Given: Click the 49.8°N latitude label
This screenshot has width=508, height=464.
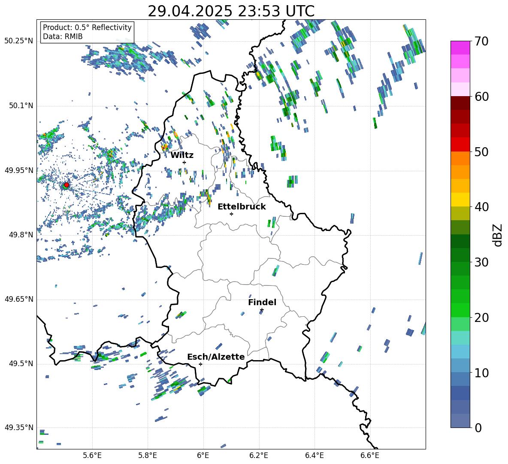Looking at the screenshot, I should point(21,235).
